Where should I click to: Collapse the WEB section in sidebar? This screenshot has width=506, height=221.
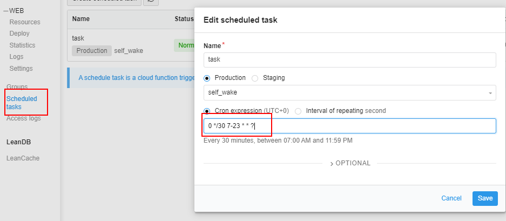click(5, 10)
